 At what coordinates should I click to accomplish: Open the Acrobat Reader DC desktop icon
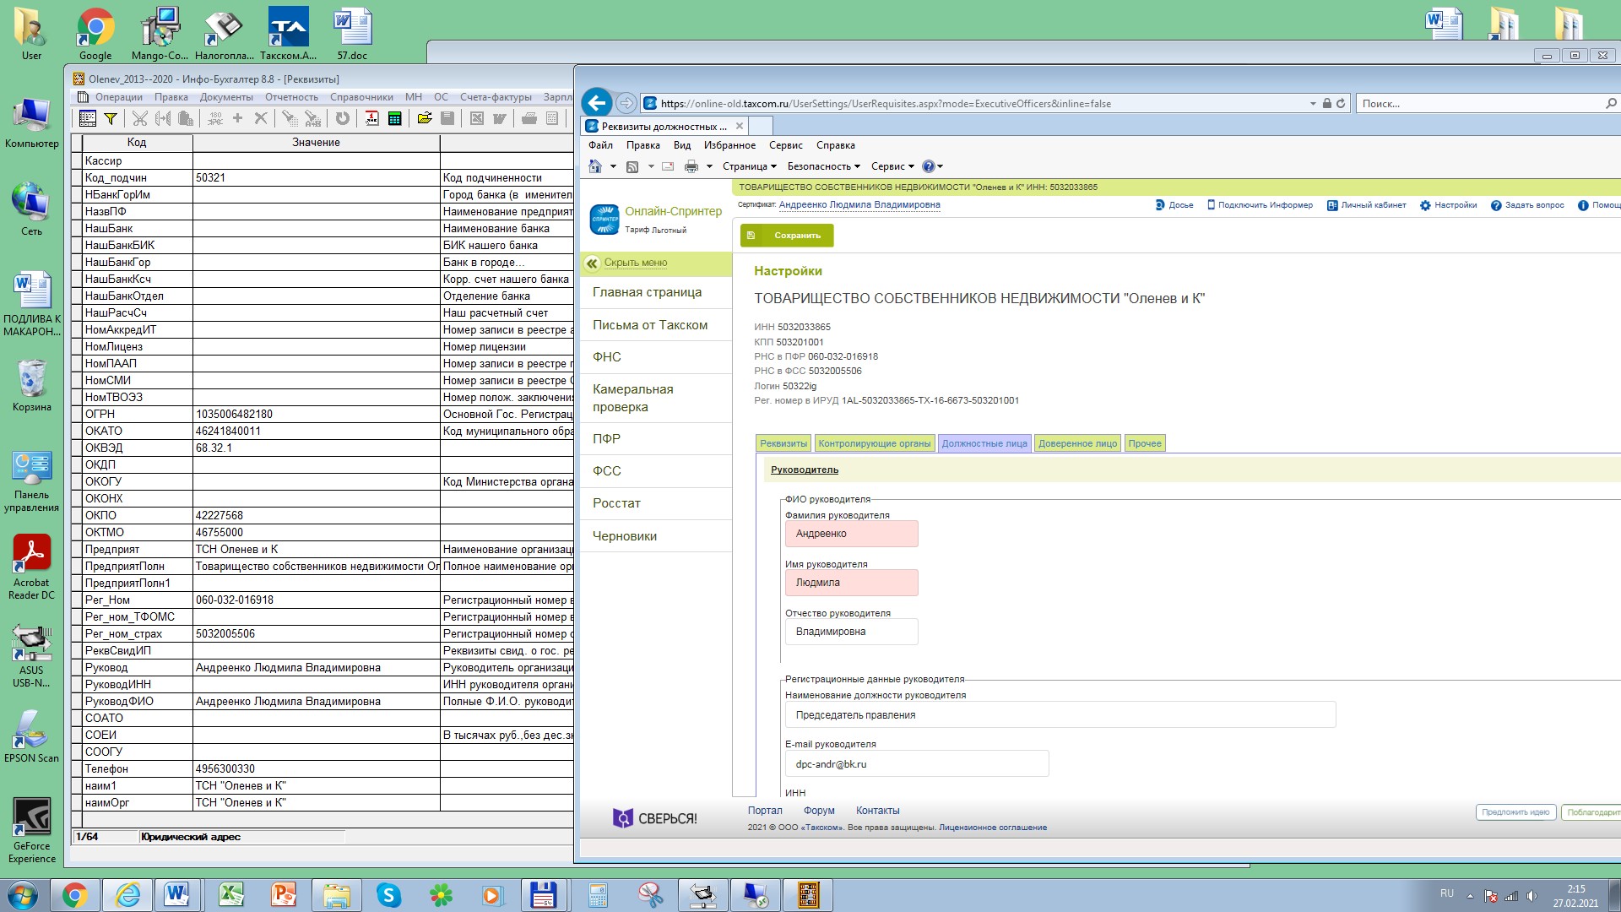[32, 567]
